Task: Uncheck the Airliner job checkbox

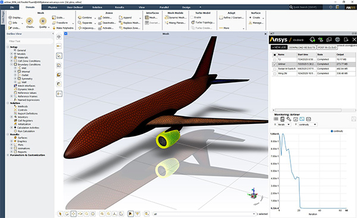Action: pyautogui.click(x=274, y=64)
